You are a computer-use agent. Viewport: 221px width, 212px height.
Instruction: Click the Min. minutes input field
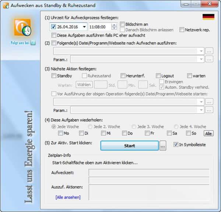pos(122,85)
